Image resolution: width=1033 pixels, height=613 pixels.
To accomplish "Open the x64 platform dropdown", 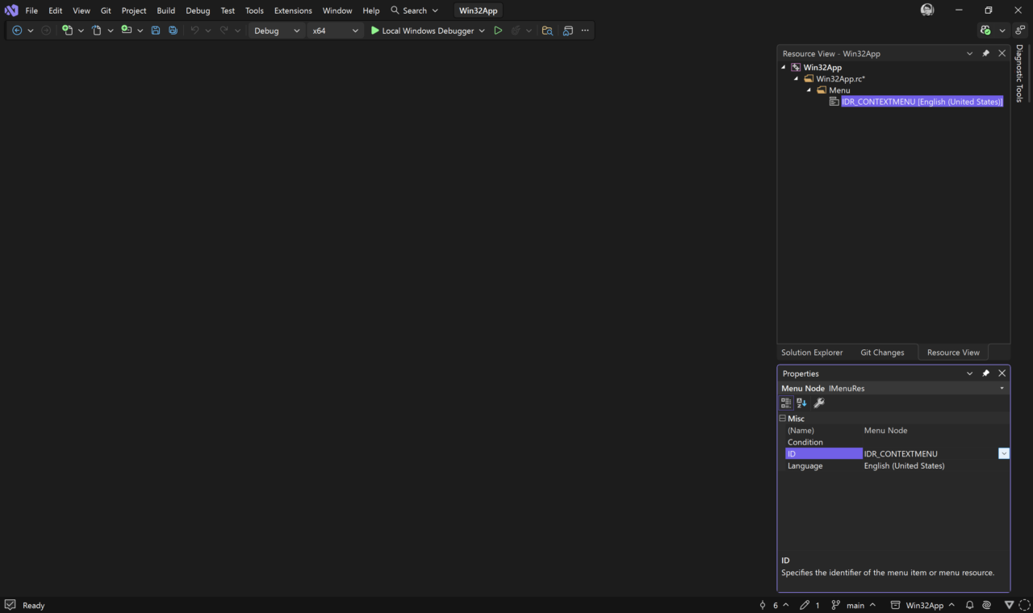I will (335, 31).
